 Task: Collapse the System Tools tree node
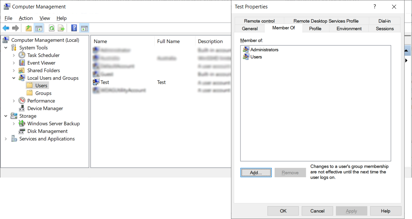point(6,48)
